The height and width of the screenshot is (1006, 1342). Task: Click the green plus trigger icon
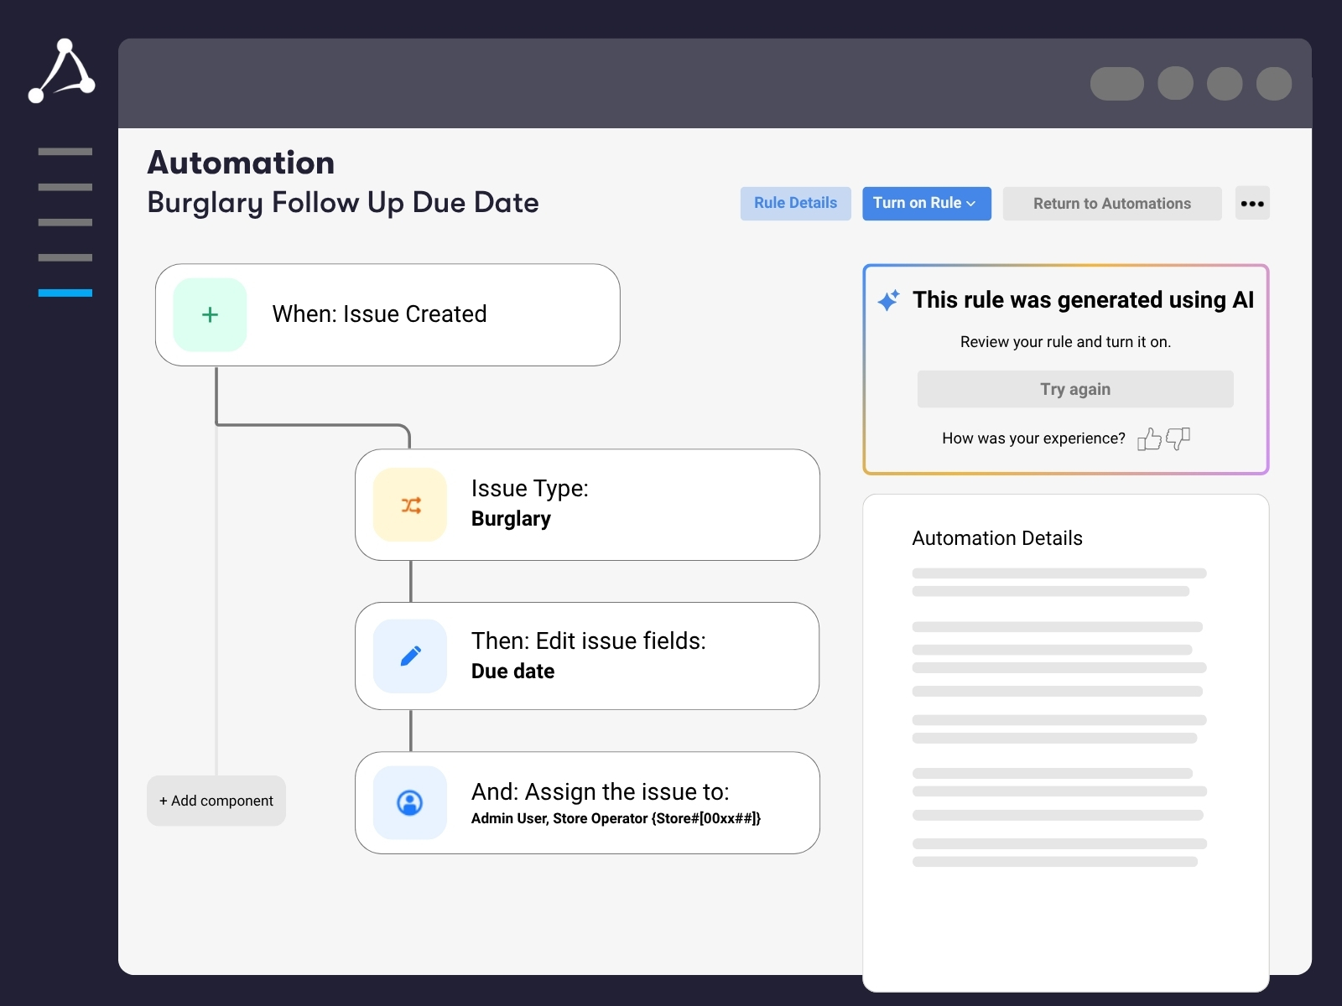[x=210, y=314]
